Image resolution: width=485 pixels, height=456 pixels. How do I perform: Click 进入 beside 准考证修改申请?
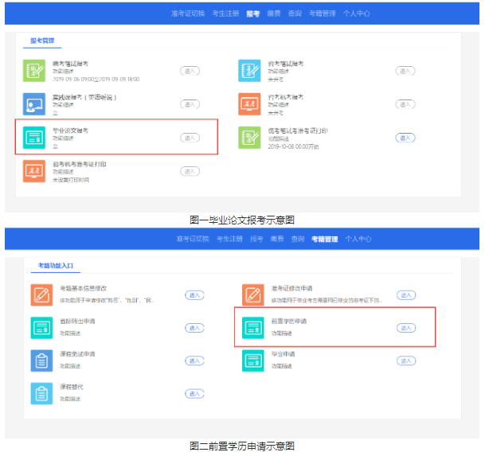coord(406,295)
